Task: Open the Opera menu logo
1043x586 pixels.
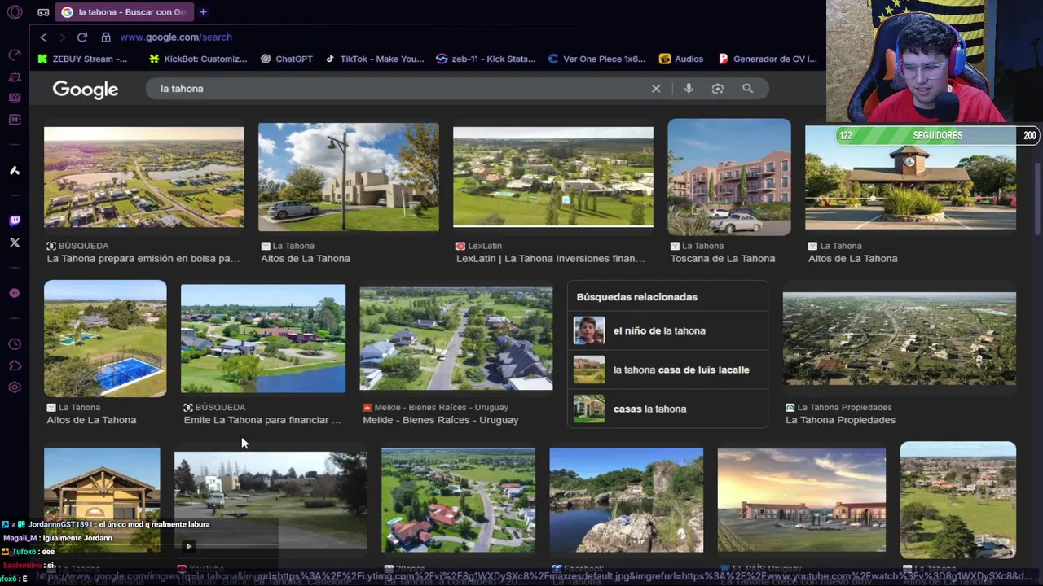Action: point(15,12)
